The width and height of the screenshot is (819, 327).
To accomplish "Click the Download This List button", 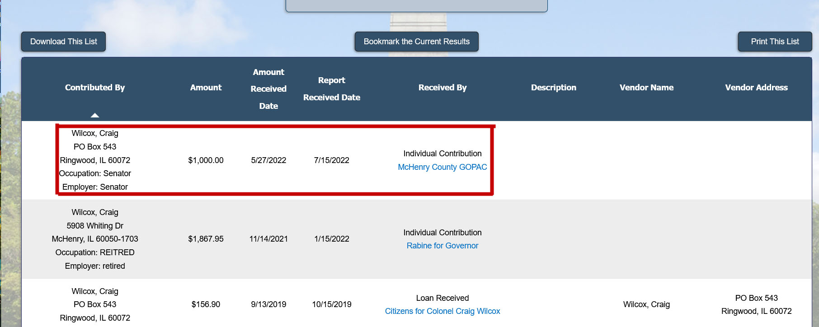I will pyautogui.click(x=63, y=42).
